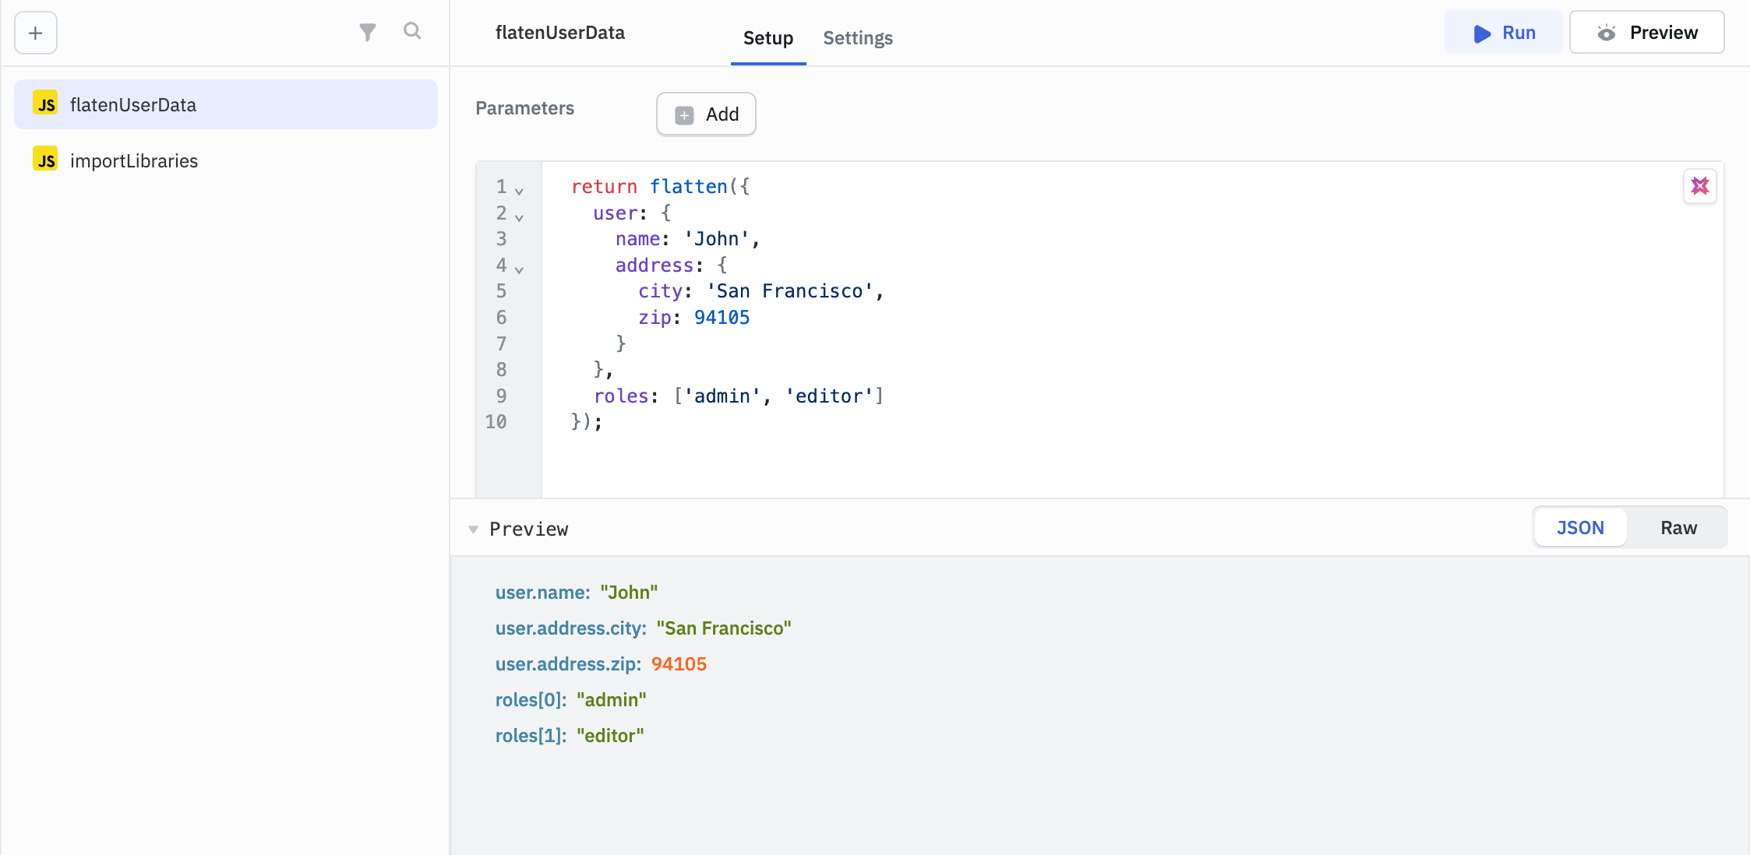
Task: Click the JS icon beside importLibraries
Action: [45, 160]
